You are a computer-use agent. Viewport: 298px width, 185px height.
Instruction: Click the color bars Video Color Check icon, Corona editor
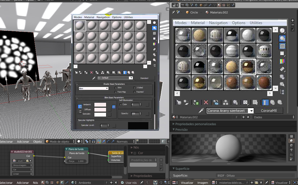(x=282, y=61)
